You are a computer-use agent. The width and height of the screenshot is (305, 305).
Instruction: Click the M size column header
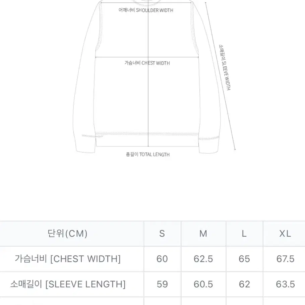coord(203,234)
